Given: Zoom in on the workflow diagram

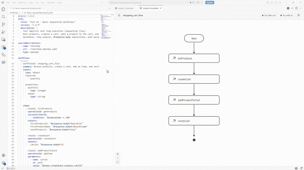Looking at the screenshot, I should point(118,154).
